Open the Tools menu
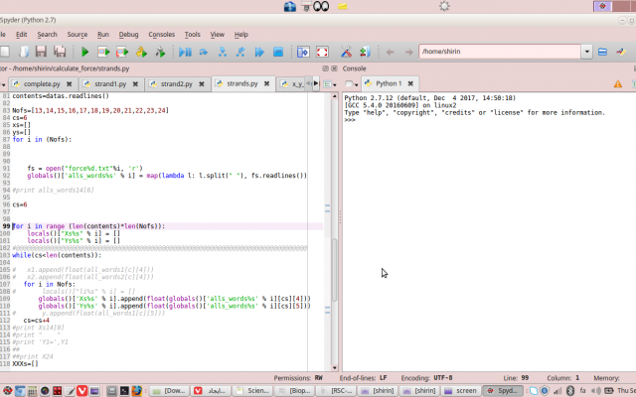The height and width of the screenshot is (397, 636). tap(192, 35)
